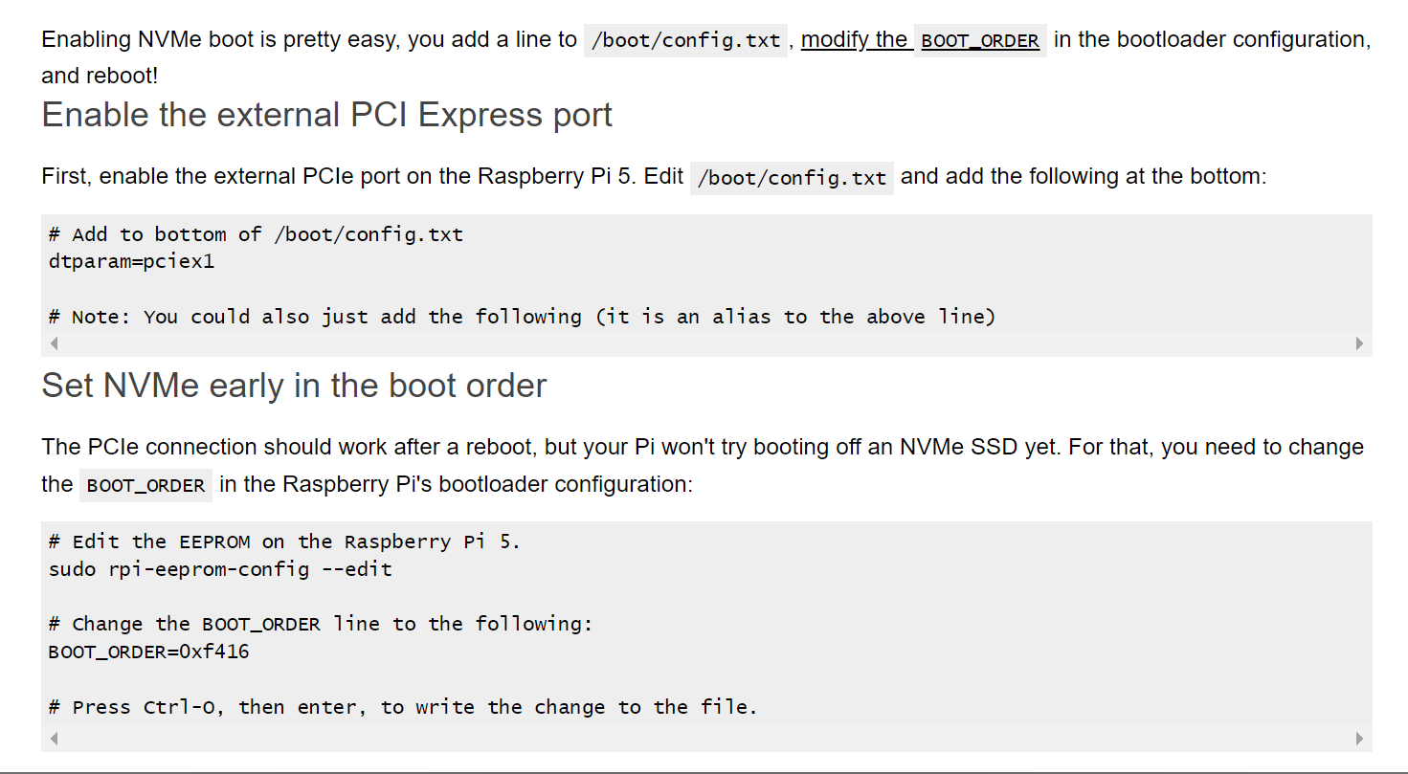1408x774 pixels.
Task: Open the "modify the BOOT_ORDER" link
Action: pyautogui.click(x=921, y=40)
